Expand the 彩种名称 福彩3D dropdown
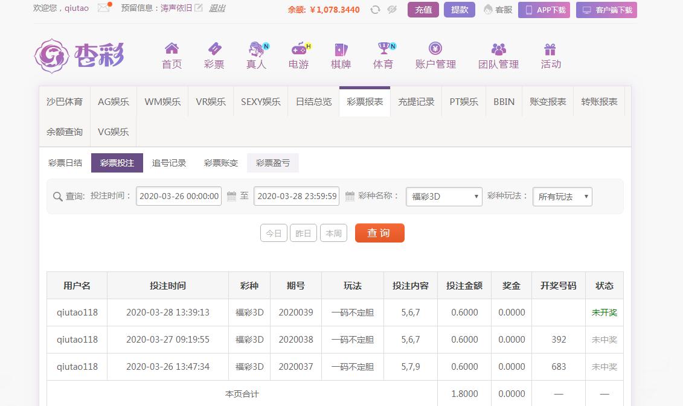The width and height of the screenshot is (683, 406). click(444, 197)
